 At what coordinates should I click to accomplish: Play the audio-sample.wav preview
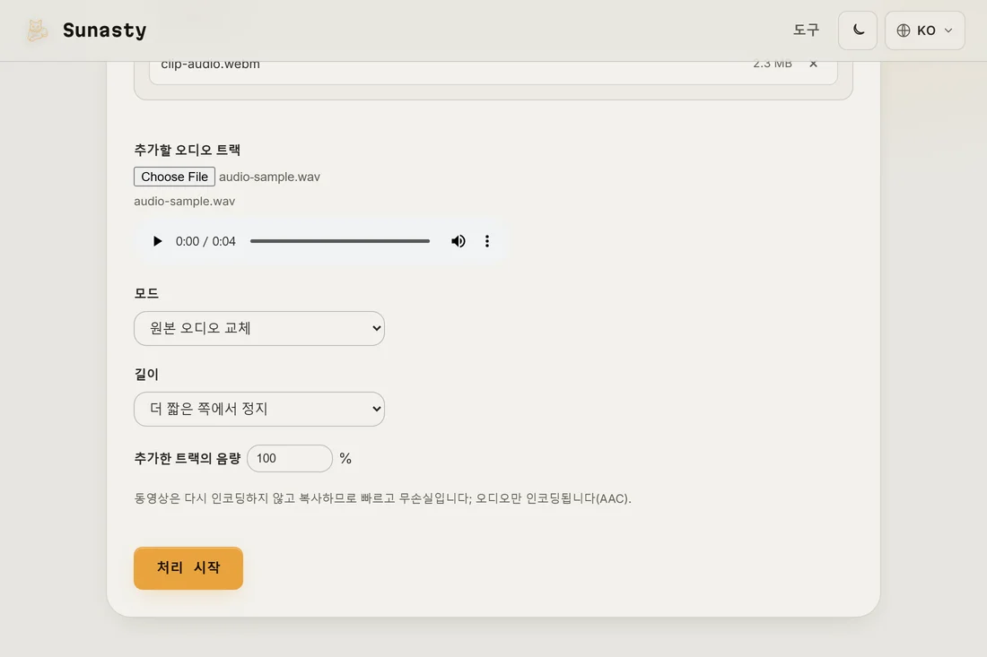point(157,241)
